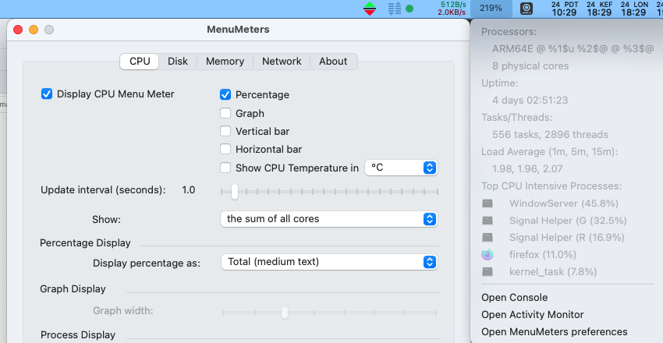Click the Update interval slider knob

[x=234, y=192]
